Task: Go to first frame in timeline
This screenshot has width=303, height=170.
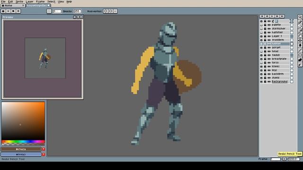Action: (262, 17)
